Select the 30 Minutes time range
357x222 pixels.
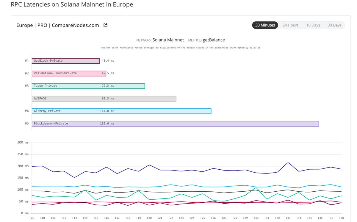[265, 25]
